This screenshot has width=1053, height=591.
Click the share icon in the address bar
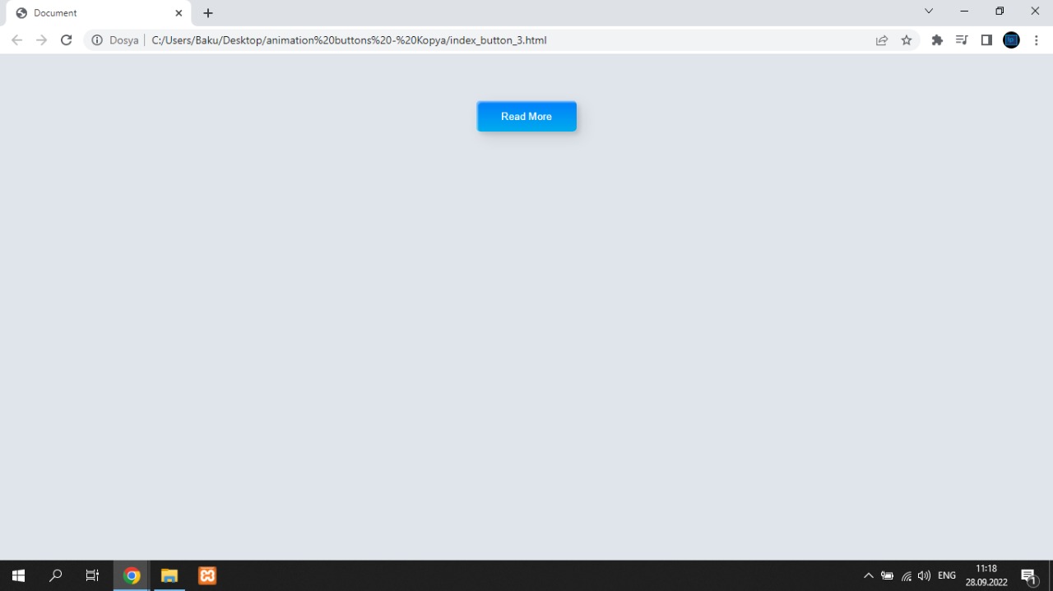(881, 39)
